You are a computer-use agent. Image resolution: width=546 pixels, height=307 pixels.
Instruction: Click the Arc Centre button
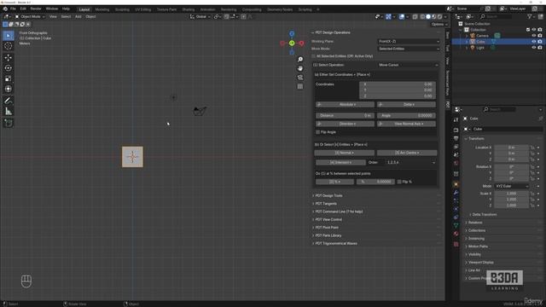(x=407, y=153)
